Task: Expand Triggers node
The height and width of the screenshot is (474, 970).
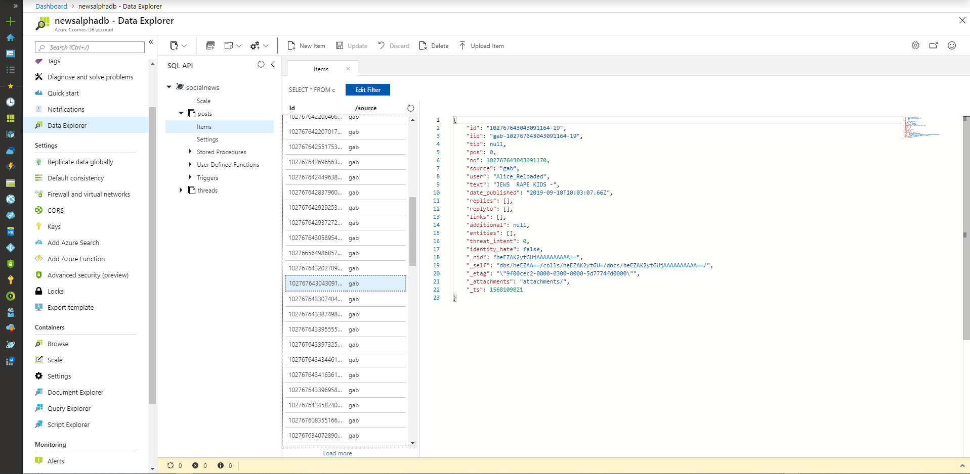Action: click(x=190, y=177)
